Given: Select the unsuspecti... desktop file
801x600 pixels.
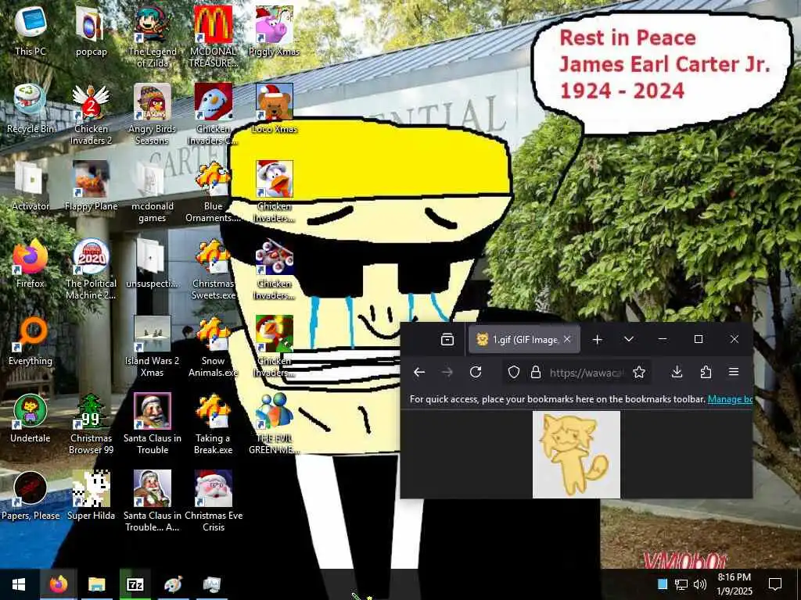Looking at the screenshot, I should coord(153,262).
